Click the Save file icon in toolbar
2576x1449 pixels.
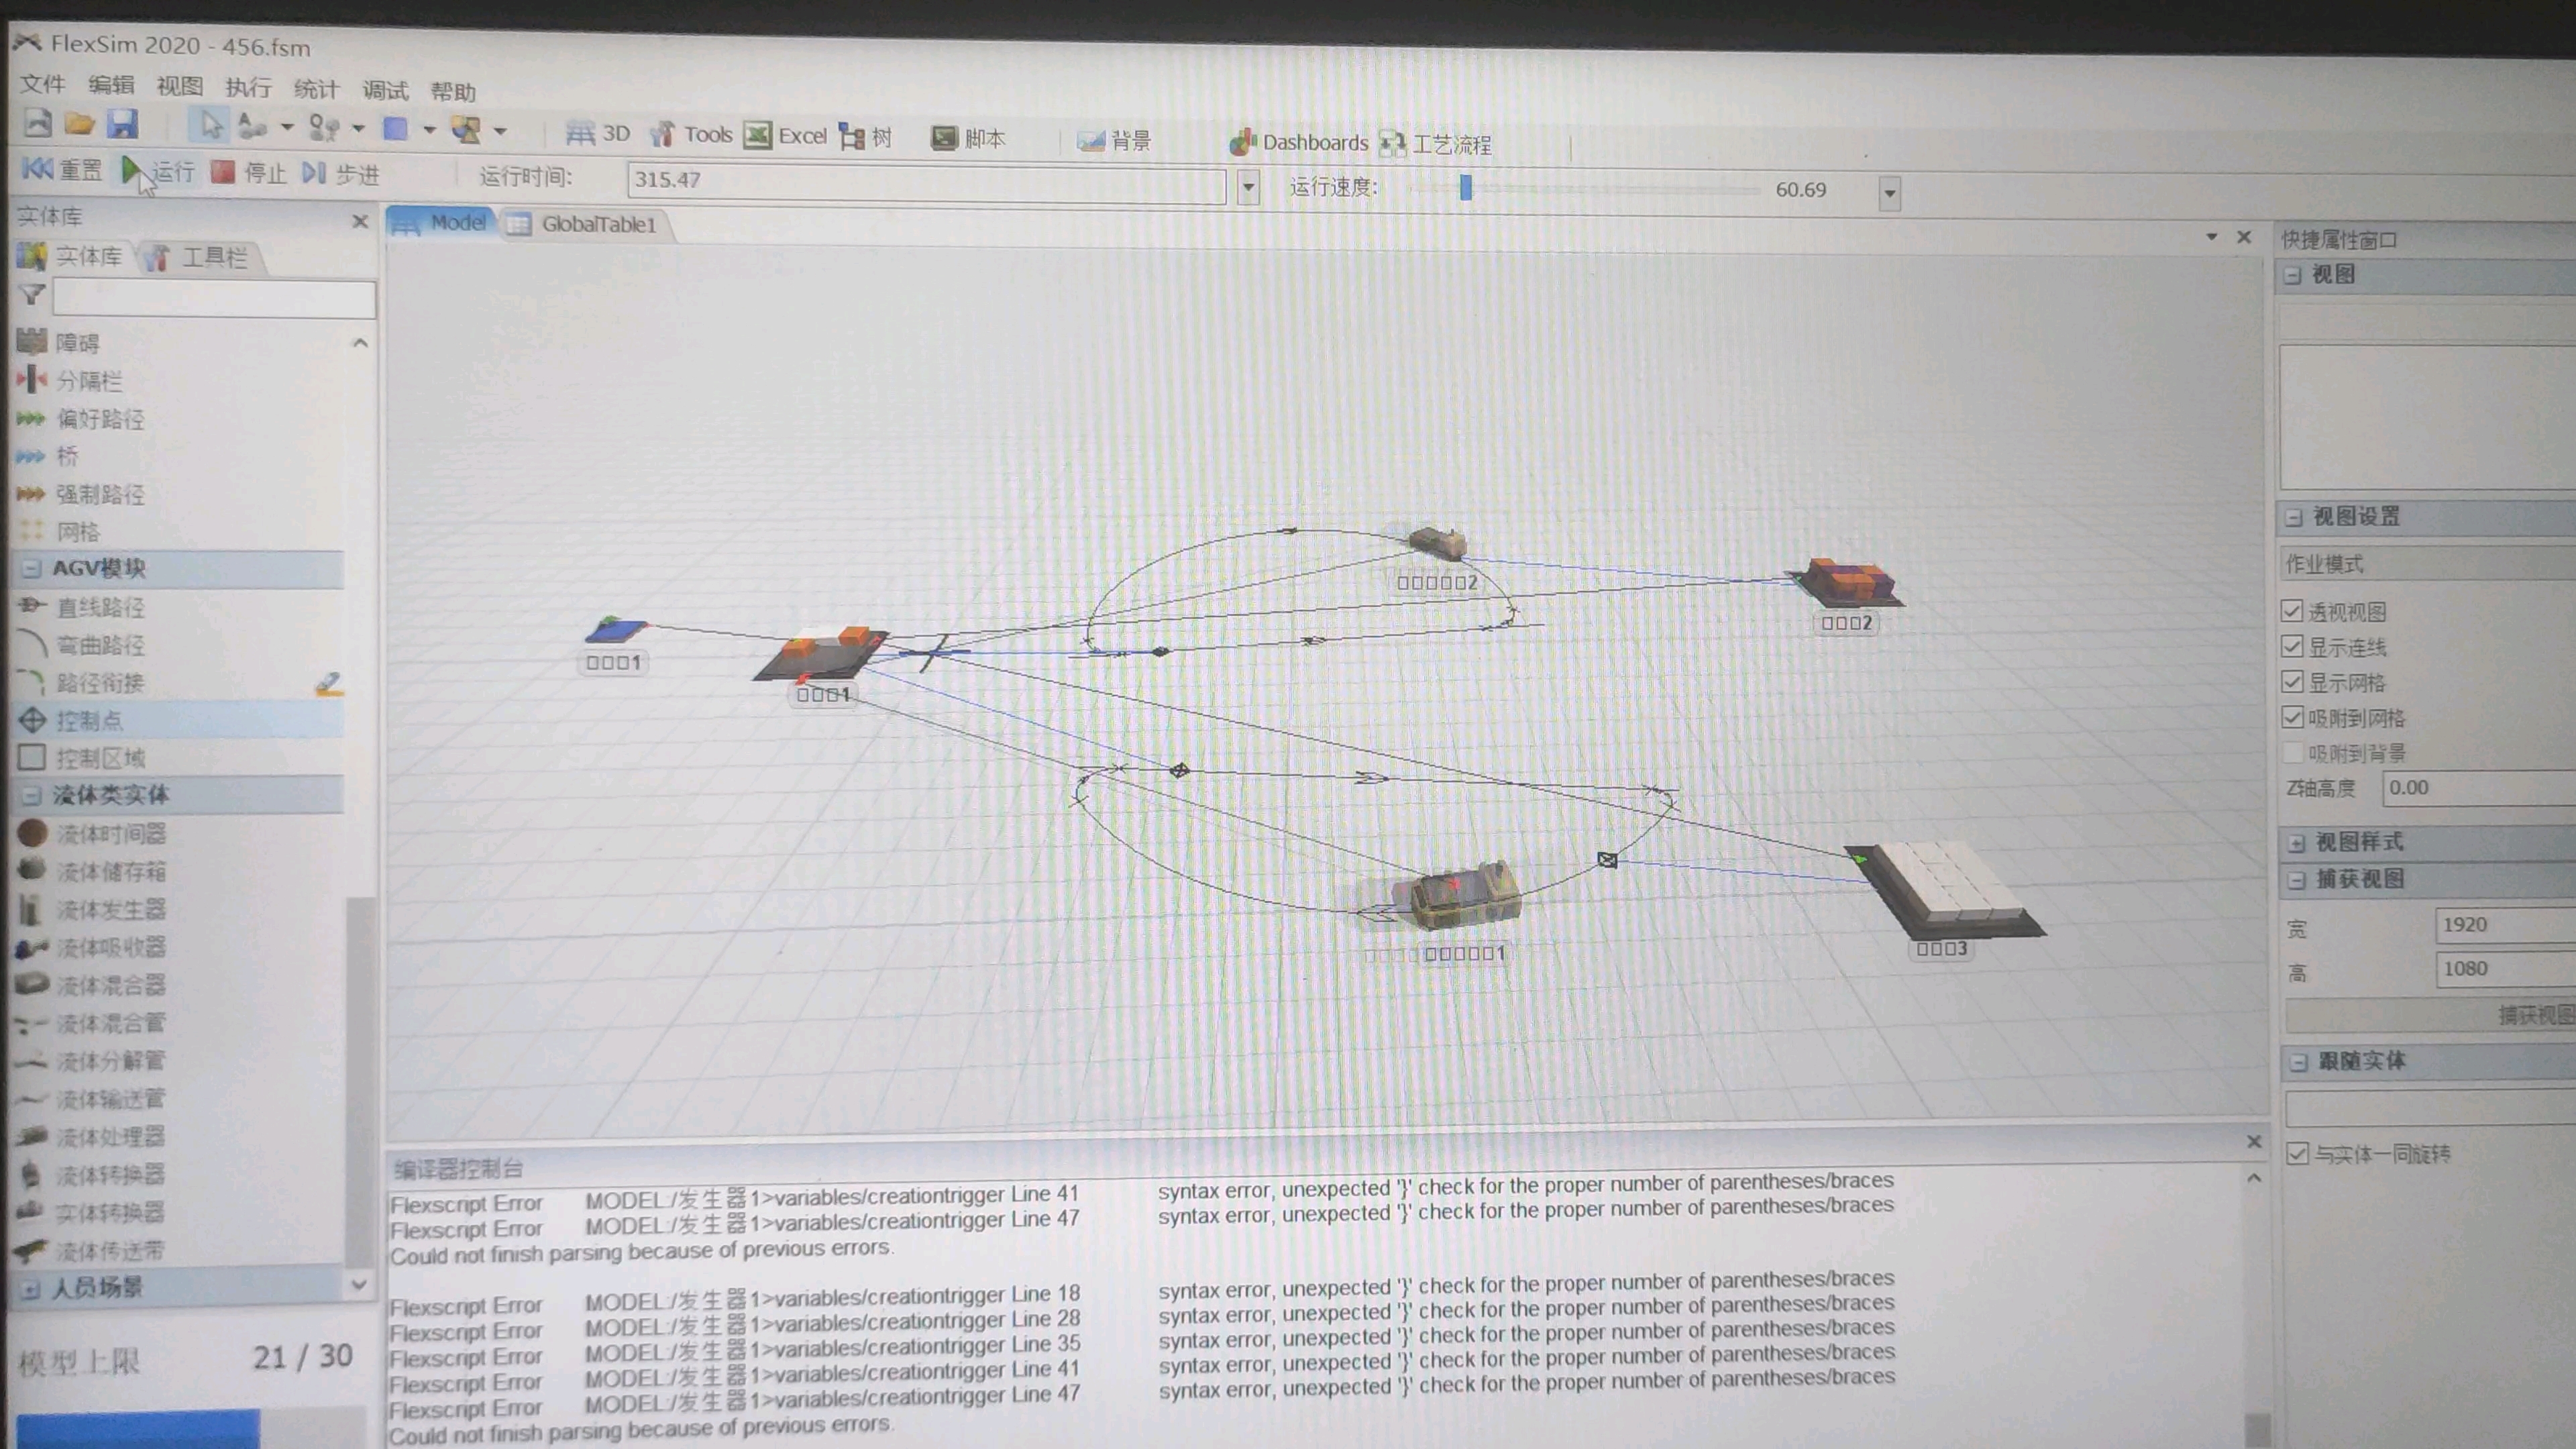point(122,125)
